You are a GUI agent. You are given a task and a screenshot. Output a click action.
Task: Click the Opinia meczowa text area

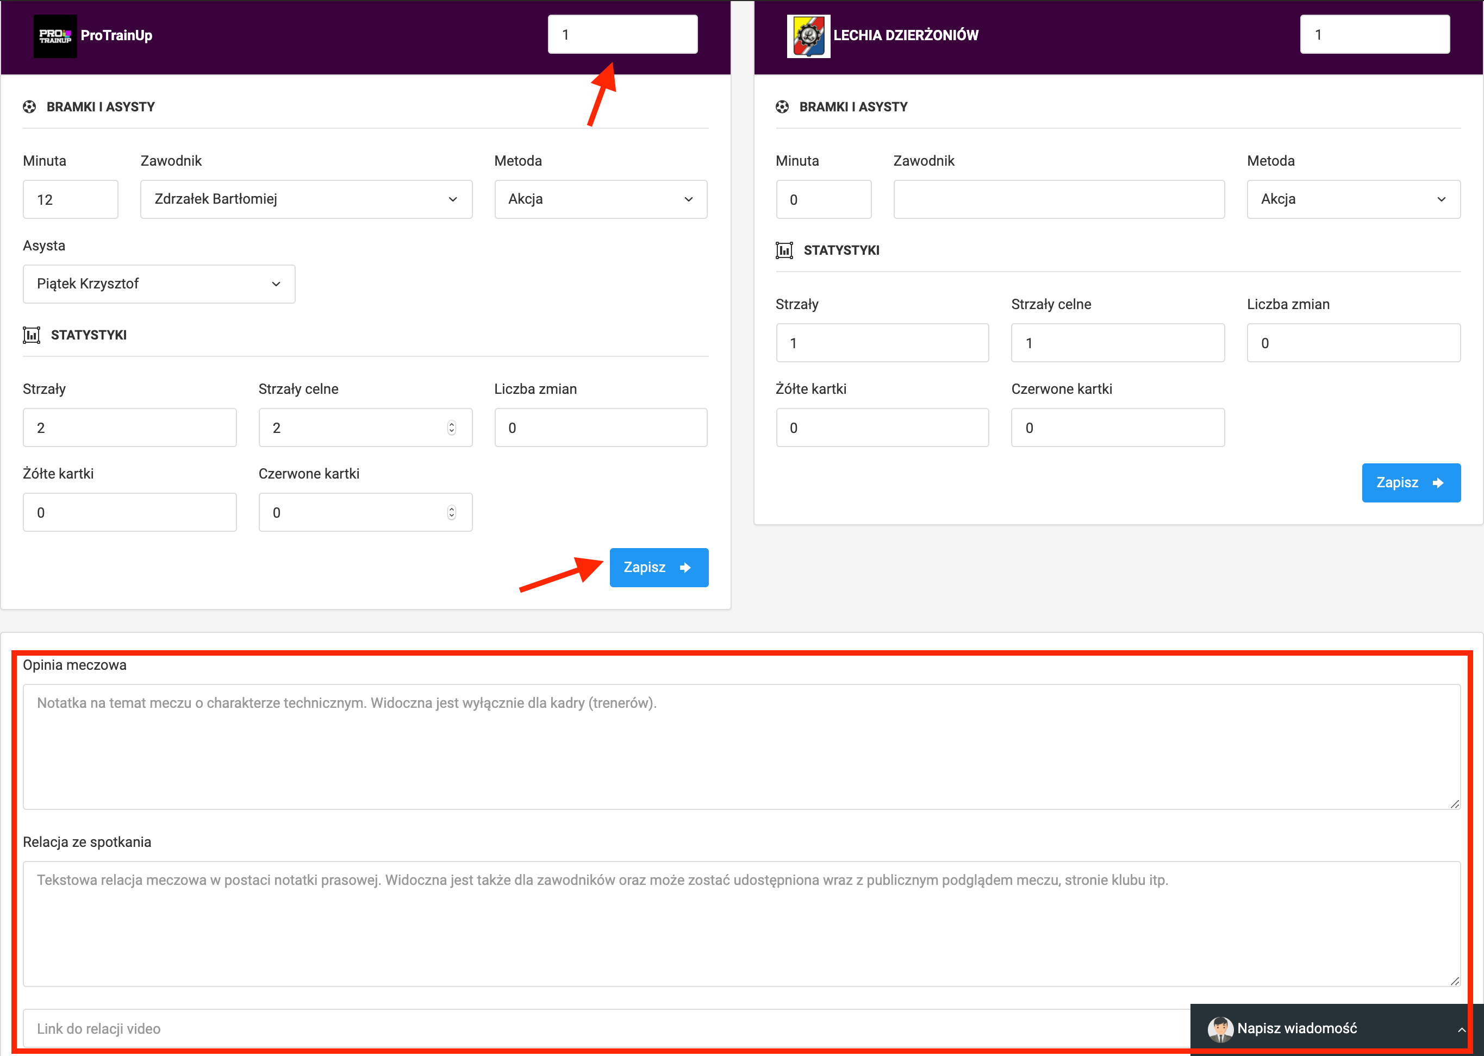pyautogui.click(x=741, y=746)
